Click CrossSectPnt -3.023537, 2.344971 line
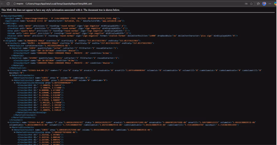Screen dimensions: 277x145 click(41, 107)
